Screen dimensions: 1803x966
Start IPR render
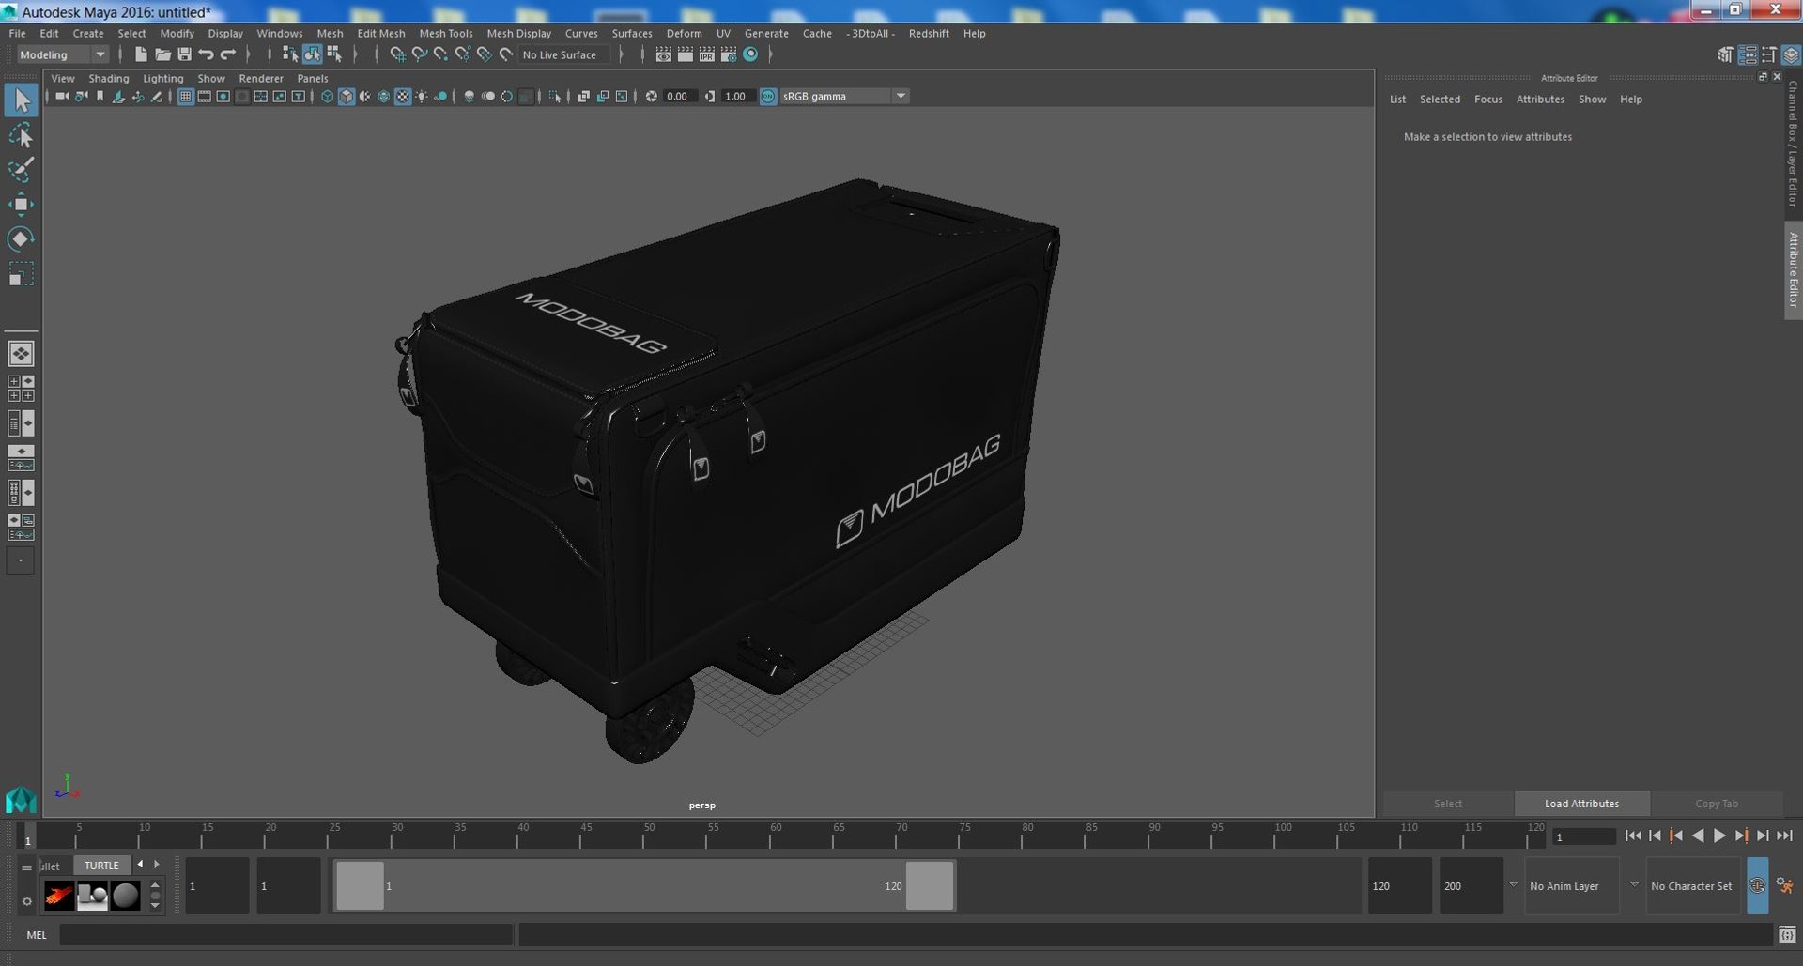point(706,54)
